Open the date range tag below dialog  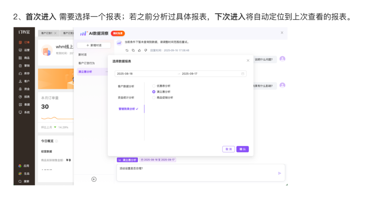(157, 160)
